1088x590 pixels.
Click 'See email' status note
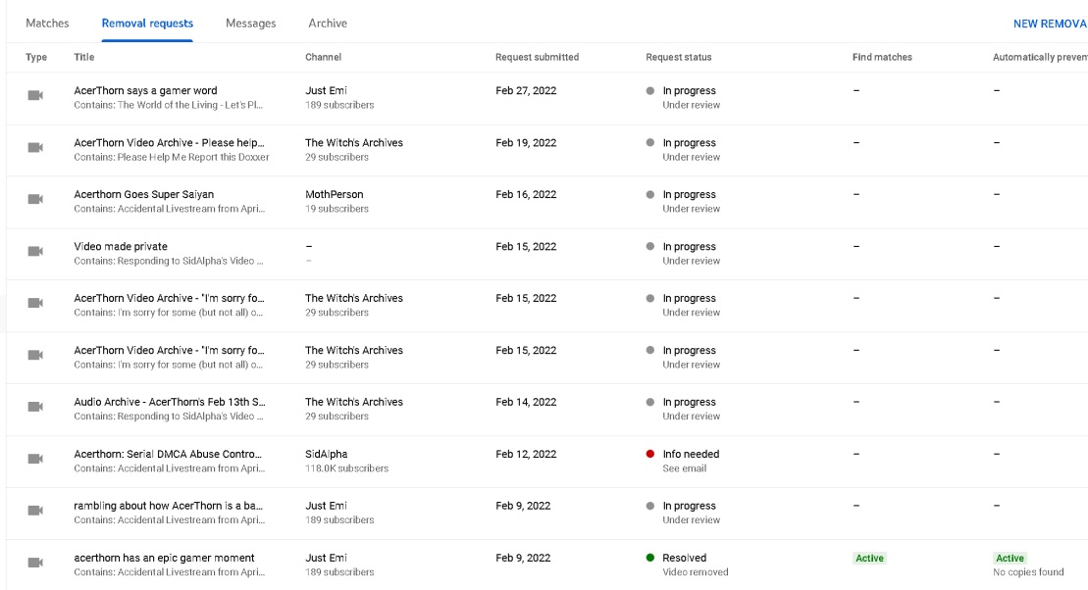[x=684, y=468]
